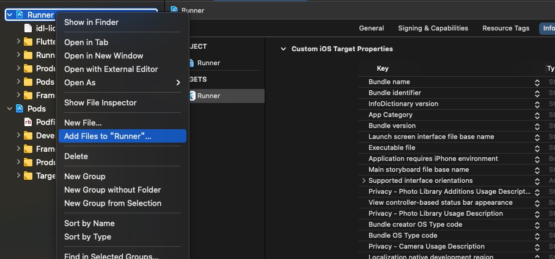Click the Runner project icon in navigator
The width and height of the screenshot is (555, 259).
point(20,15)
